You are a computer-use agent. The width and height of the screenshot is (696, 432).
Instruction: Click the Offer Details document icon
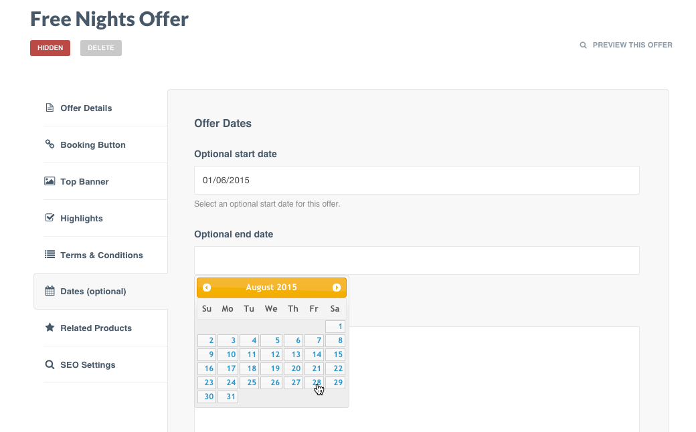pyautogui.click(x=50, y=108)
